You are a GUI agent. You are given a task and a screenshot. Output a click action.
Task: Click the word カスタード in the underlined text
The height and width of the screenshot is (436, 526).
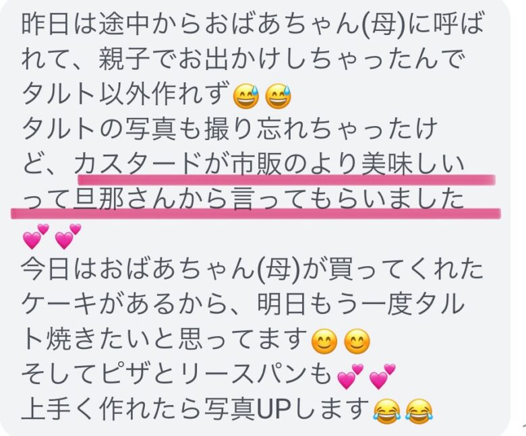(x=138, y=165)
